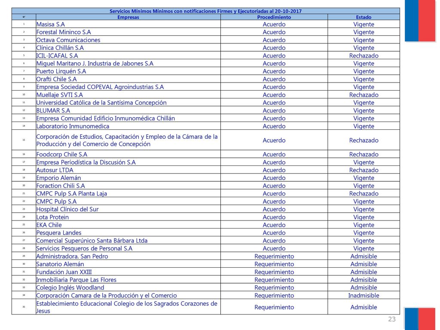Select the 'Empresas' column header

[x=128, y=17]
